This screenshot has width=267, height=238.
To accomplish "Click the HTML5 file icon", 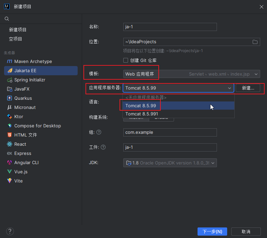I will tap(10, 135).
